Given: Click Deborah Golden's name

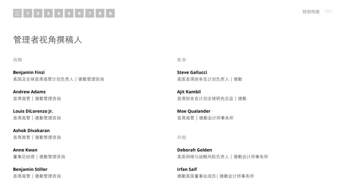Looking at the screenshot, I should (194, 150).
